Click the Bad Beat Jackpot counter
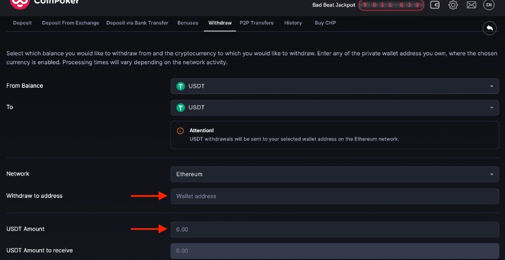505x260 pixels. (391, 5)
